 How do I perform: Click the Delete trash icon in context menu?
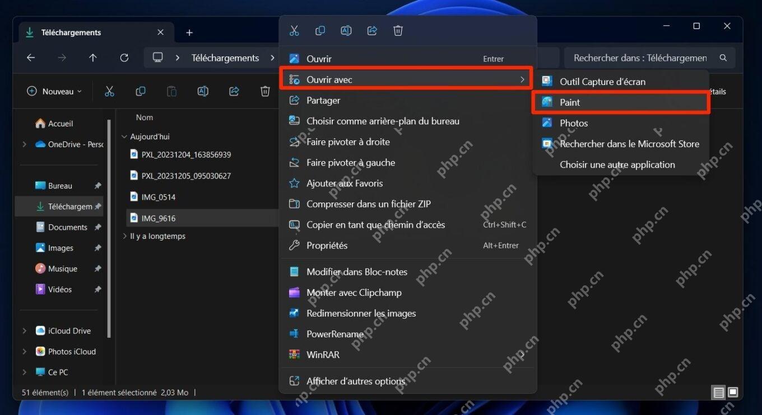398,31
